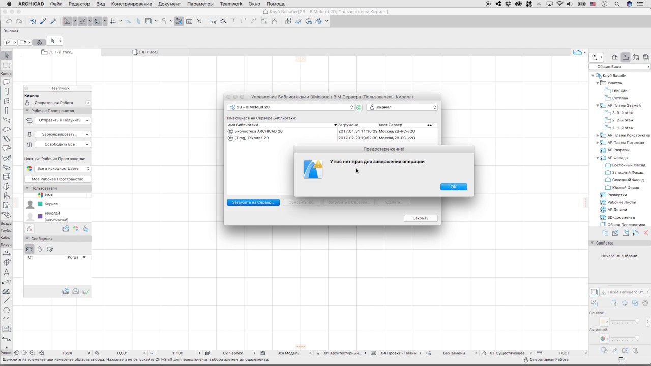651x366 pixels.
Task: Open the Файл menu
Action: point(56,4)
